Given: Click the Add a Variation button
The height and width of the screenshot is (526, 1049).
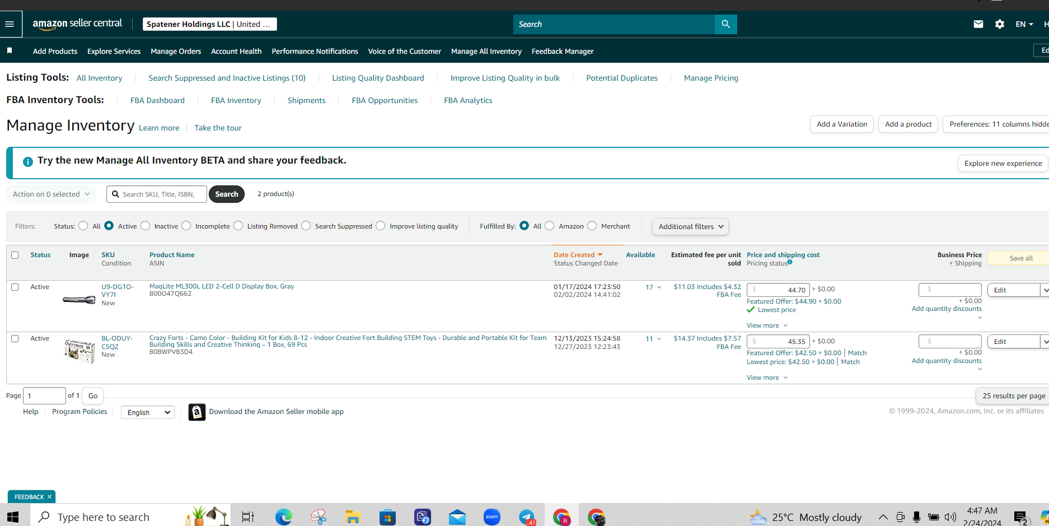Looking at the screenshot, I should coord(842,124).
